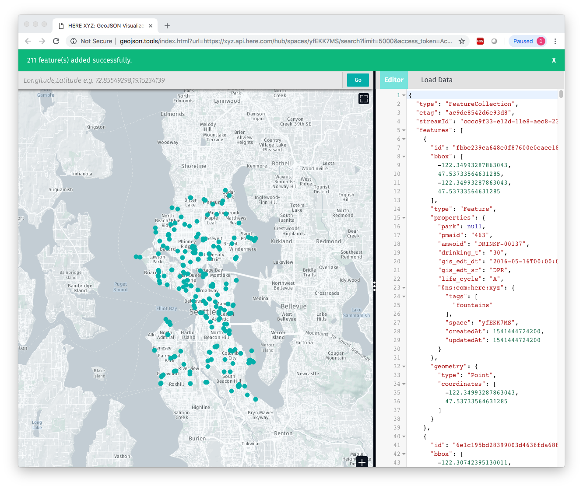Screen dimensions: 583x489
Task: Switch to the Load Data tab
Action: (x=437, y=80)
